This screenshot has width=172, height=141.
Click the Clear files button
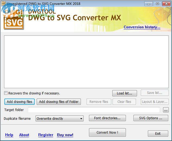point(124,102)
